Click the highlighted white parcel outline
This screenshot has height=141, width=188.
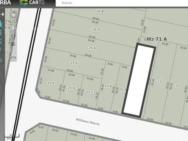click(139, 80)
